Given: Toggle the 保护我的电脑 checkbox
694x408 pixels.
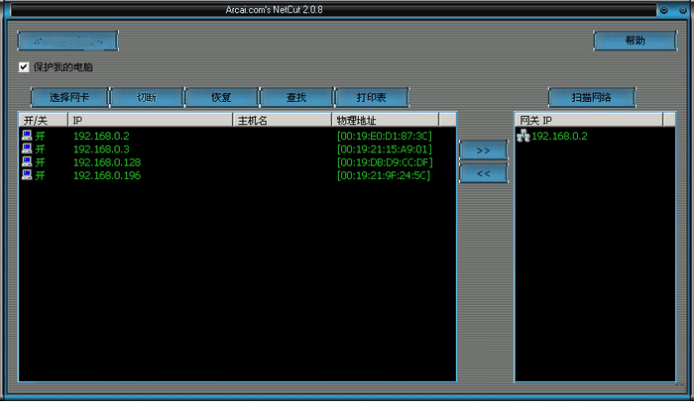Looking at the screenshot, I should tap(24, 67).
